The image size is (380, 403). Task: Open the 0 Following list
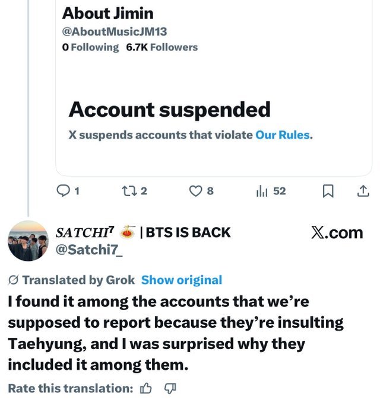[x=90, y=47]
